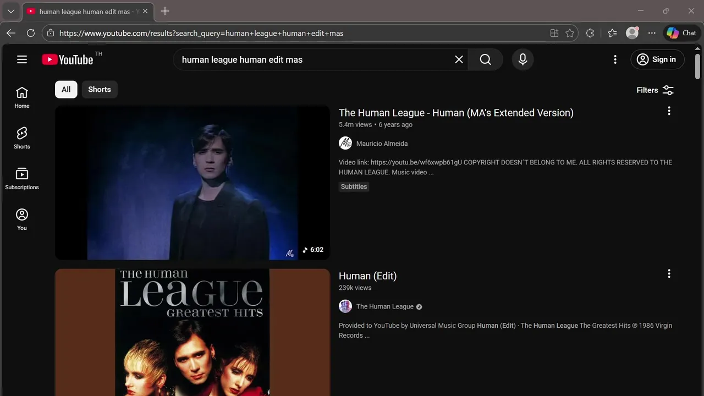Viewport: 704px width, 396px height.
Task: Click The Human League channel avatar
Action: pyautogui.click(x=345, y=306)
